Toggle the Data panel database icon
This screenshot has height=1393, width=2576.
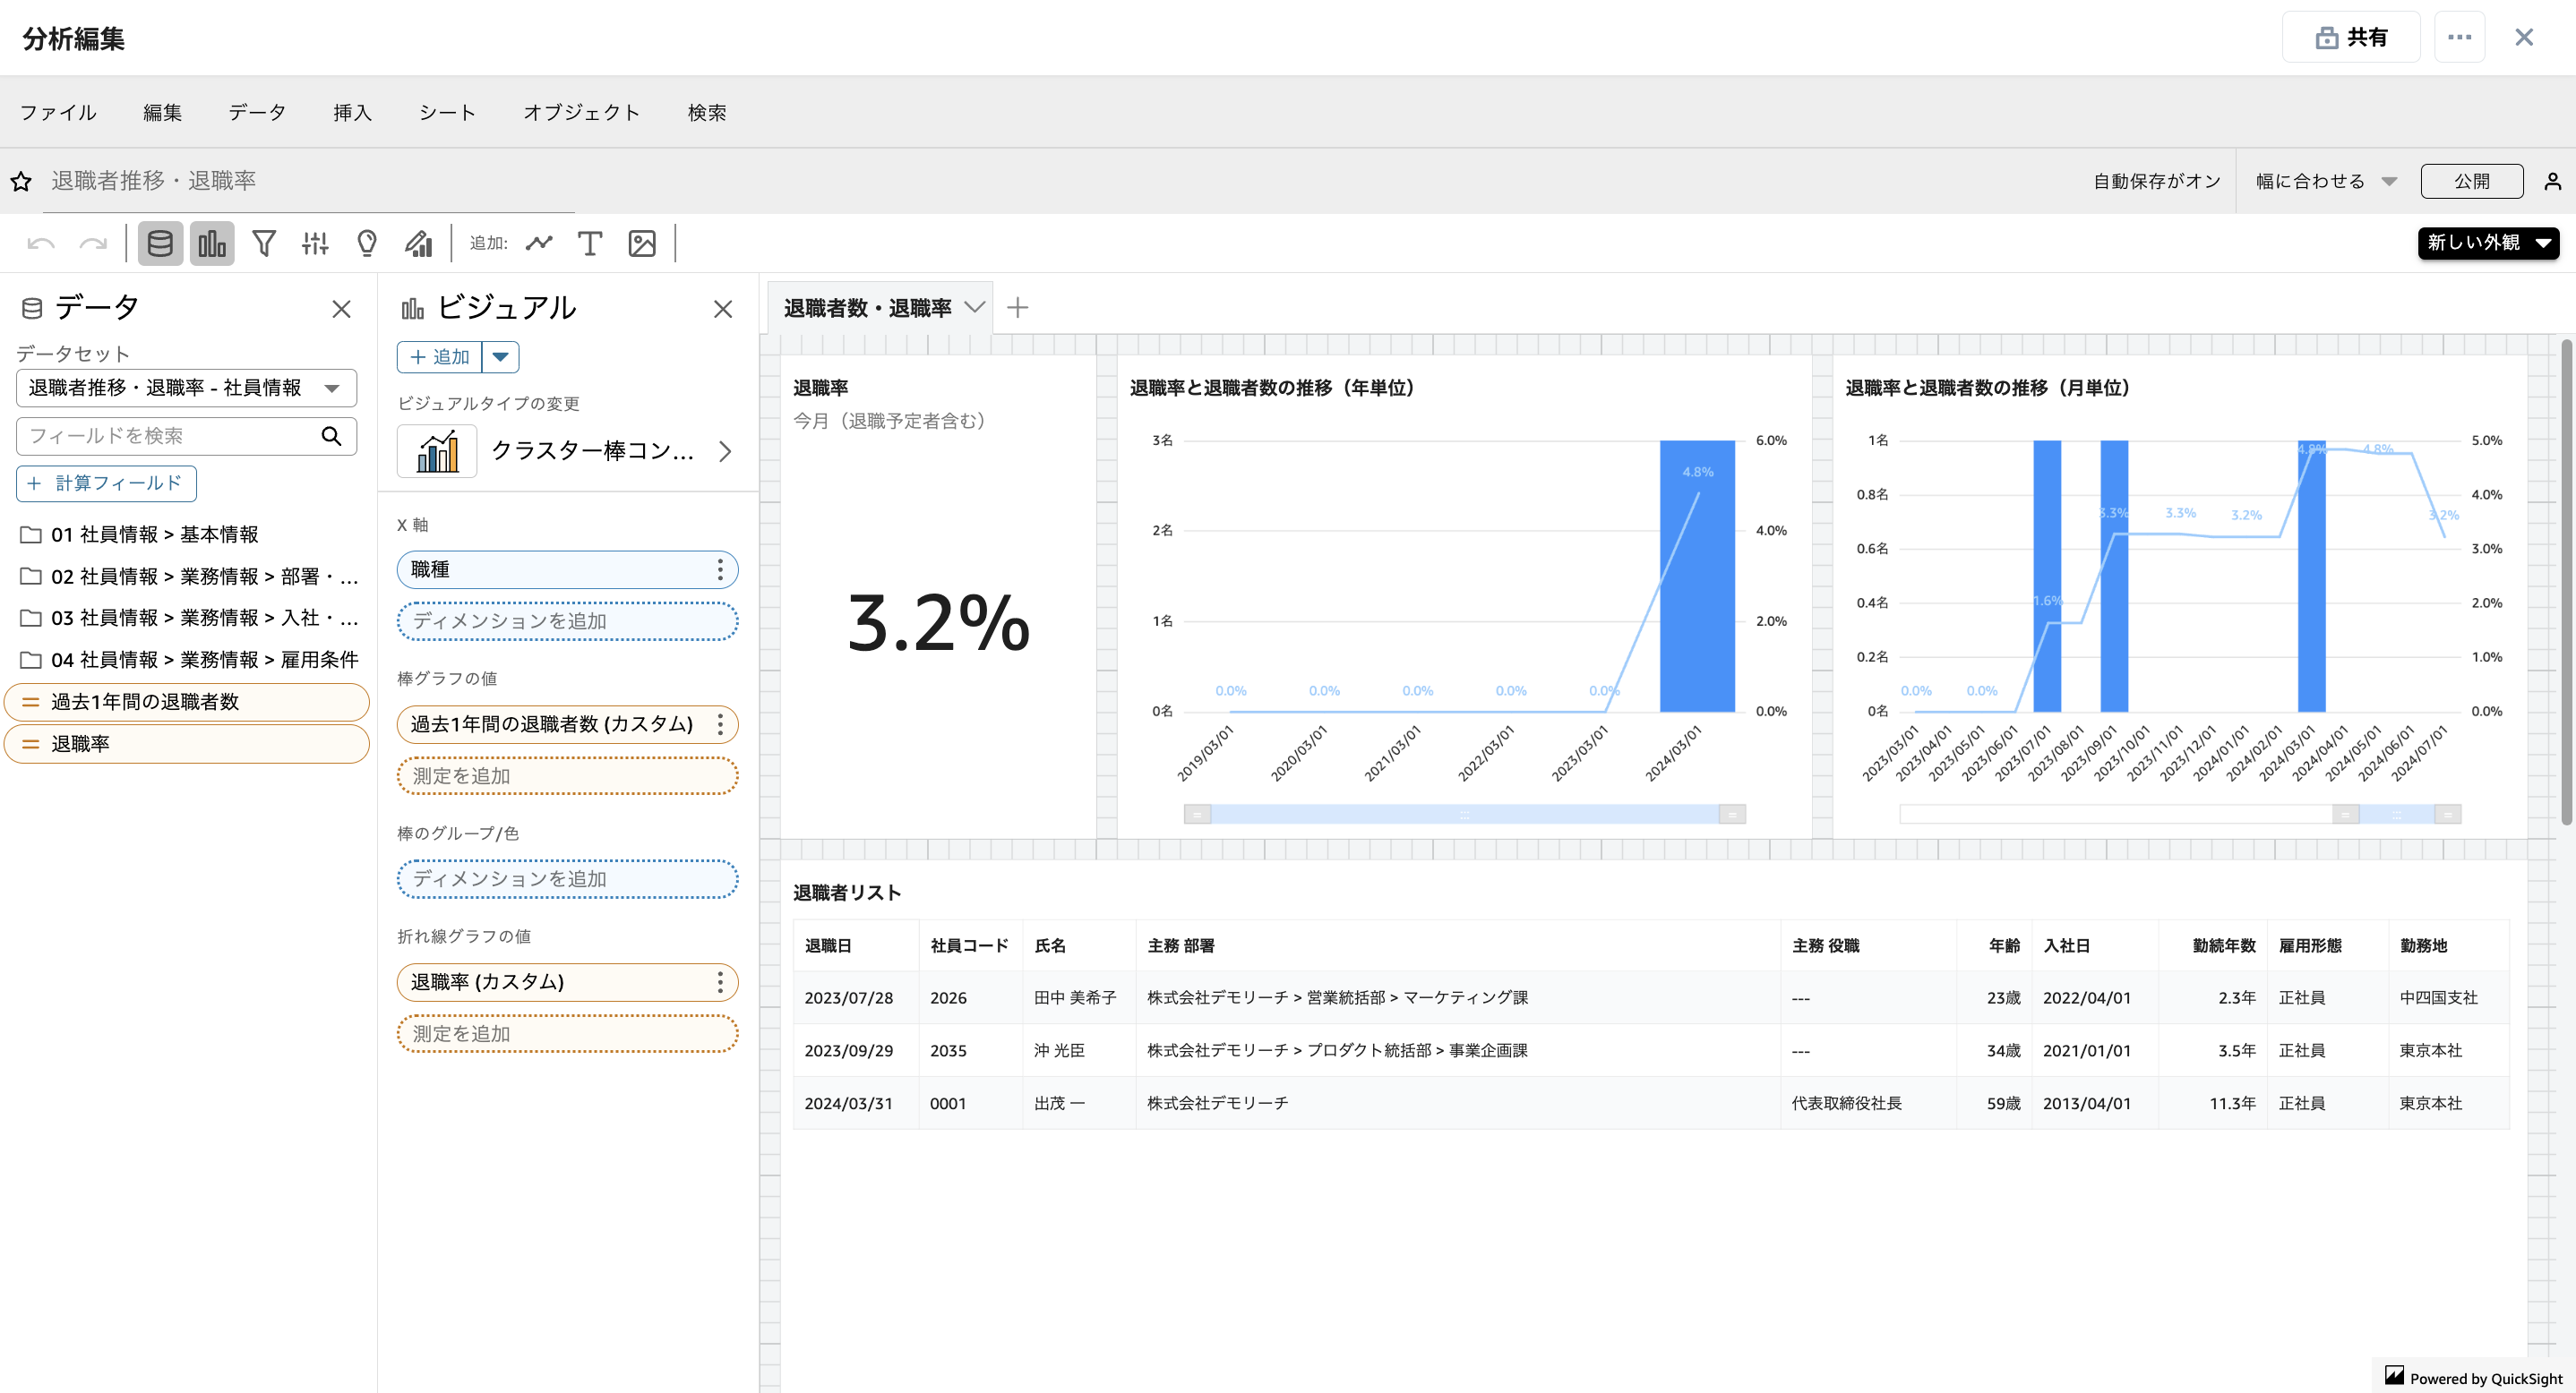pos(160,243)
